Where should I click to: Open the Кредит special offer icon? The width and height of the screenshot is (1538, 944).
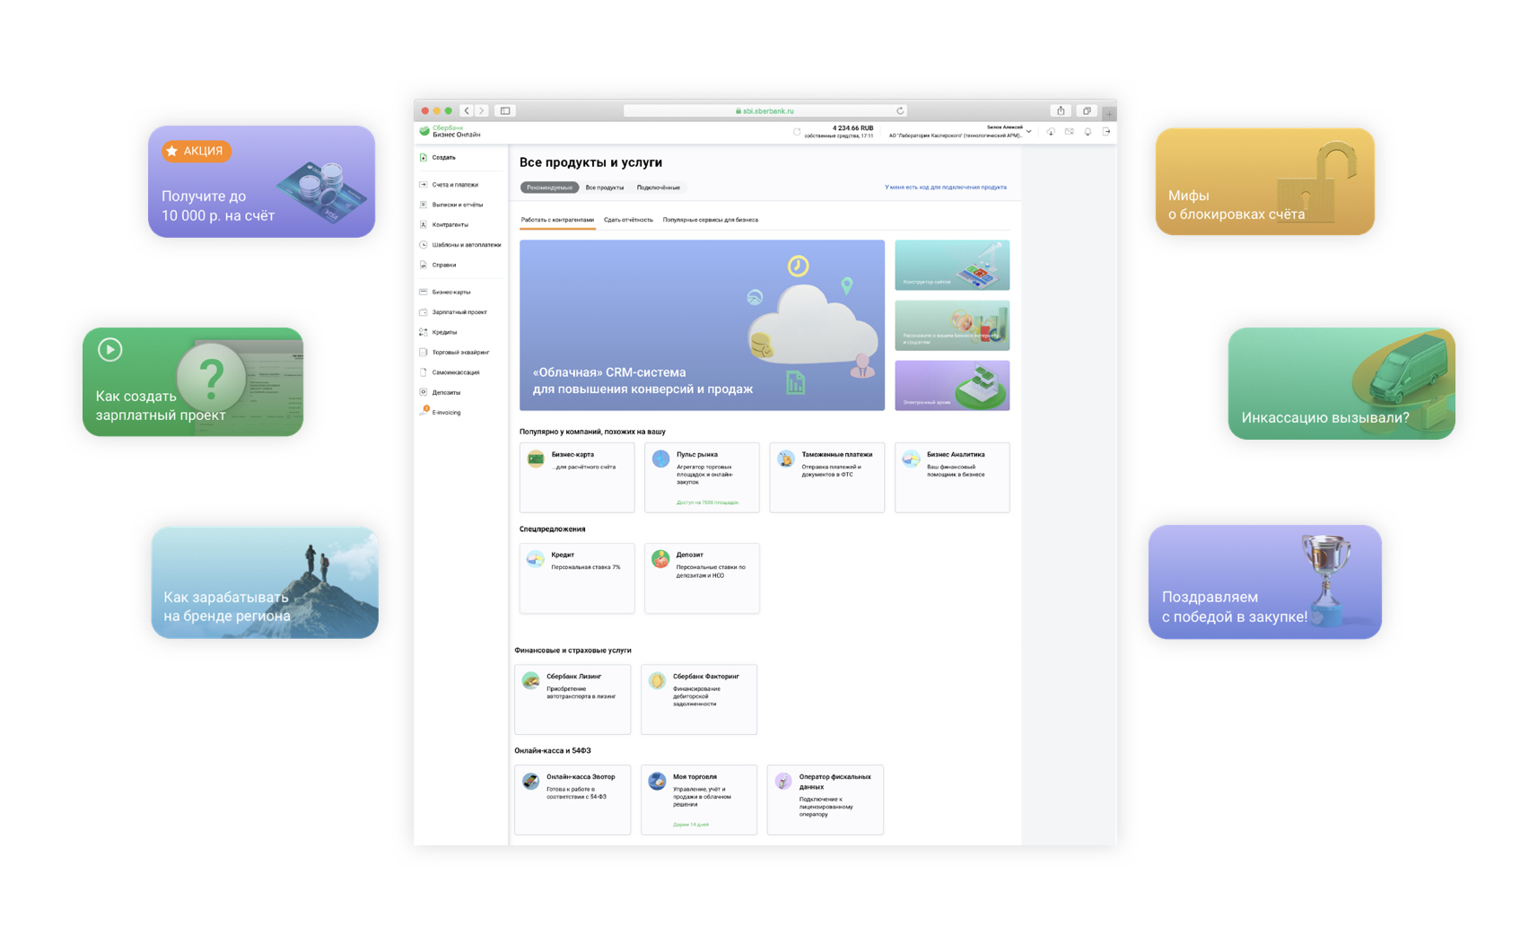(536, 559)
